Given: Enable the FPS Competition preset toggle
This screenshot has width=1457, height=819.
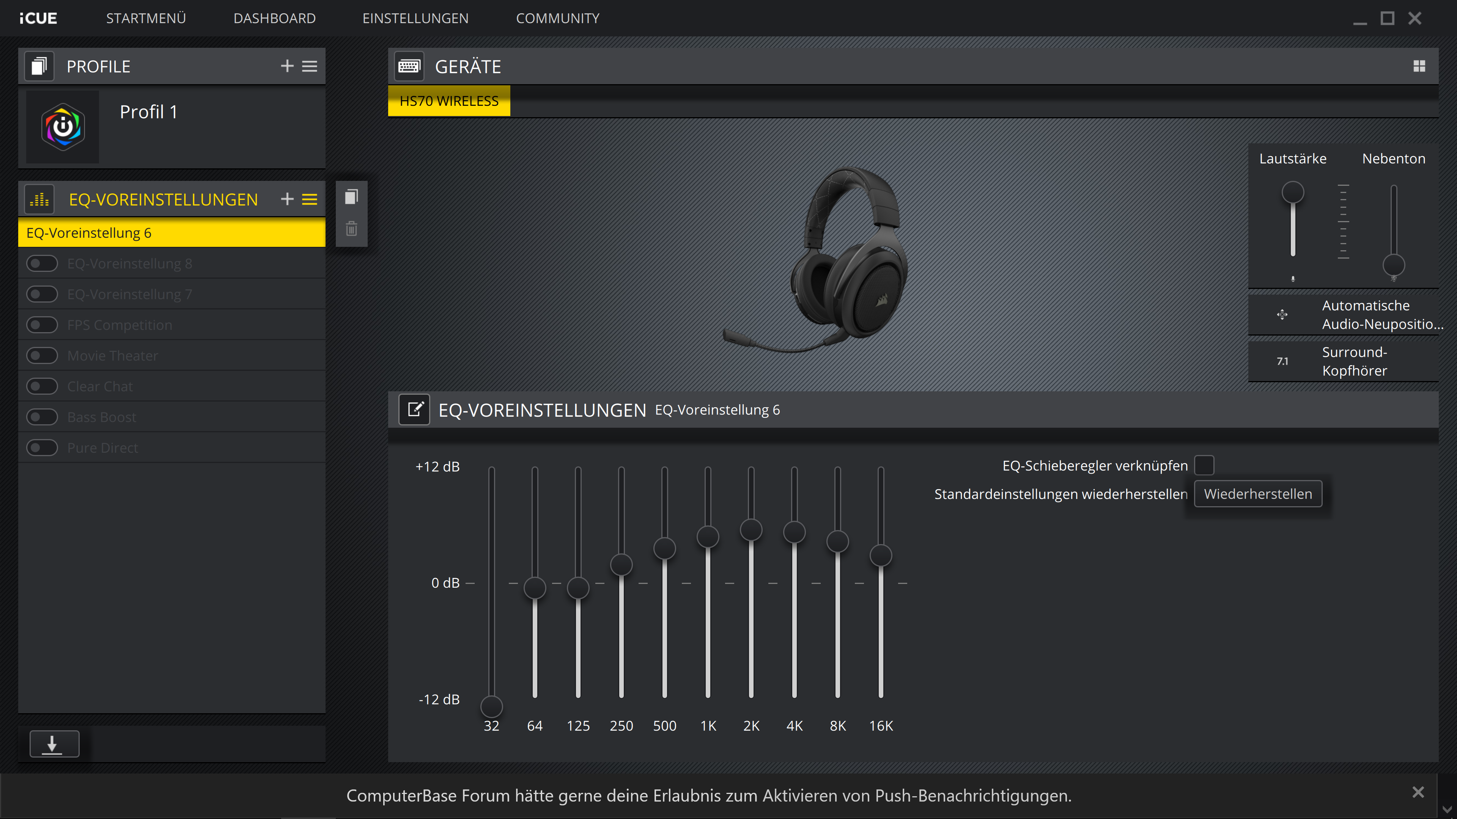Looking at the screenshot, I should (x=42, y=325).
